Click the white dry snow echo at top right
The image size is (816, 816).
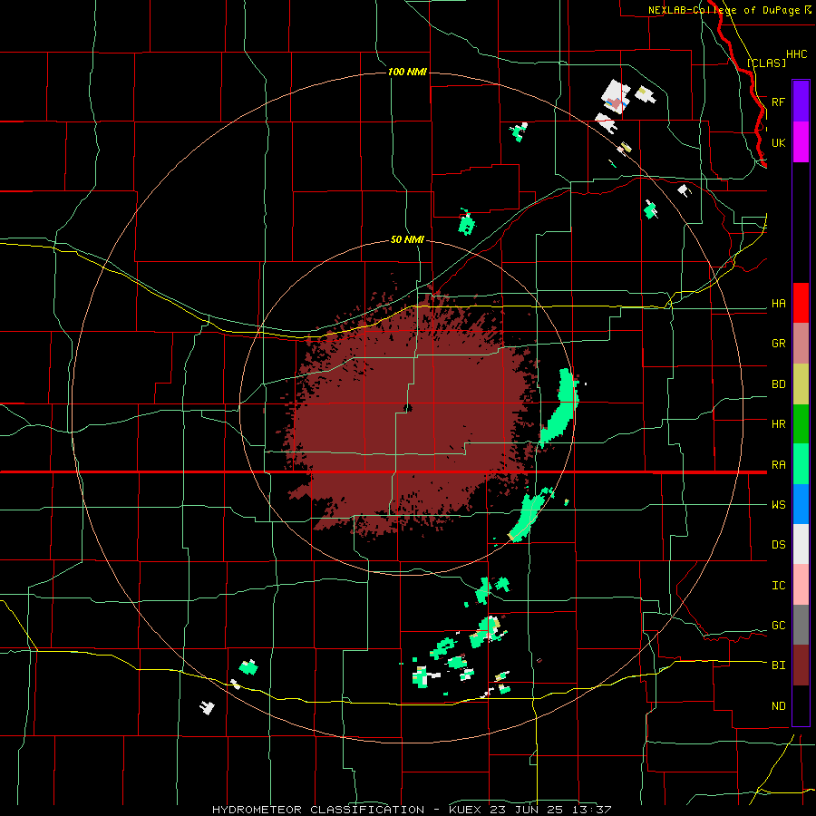click(617, 97)
